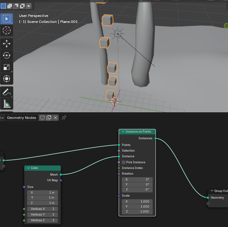Unlink the Geometry Nodes node group
Viewport: 228px width, 227px height.
(x=56, y=118)
